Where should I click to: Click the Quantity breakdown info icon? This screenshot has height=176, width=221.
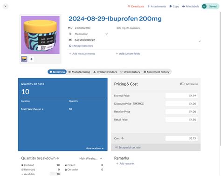click(x=57, y=158)
